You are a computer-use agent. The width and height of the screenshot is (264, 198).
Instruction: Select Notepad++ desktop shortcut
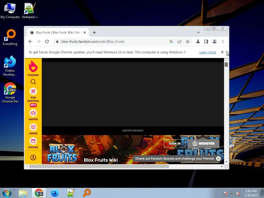(30, 11)
